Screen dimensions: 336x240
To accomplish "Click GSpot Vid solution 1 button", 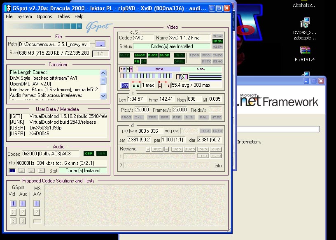I will click(x=13, y=204).
